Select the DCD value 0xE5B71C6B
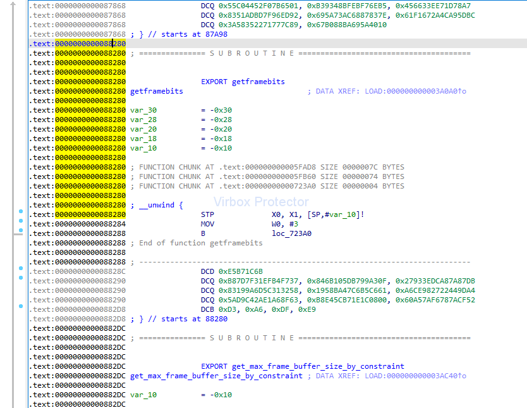The height and width of the screenshot is (408, 527). coord(241,271)
